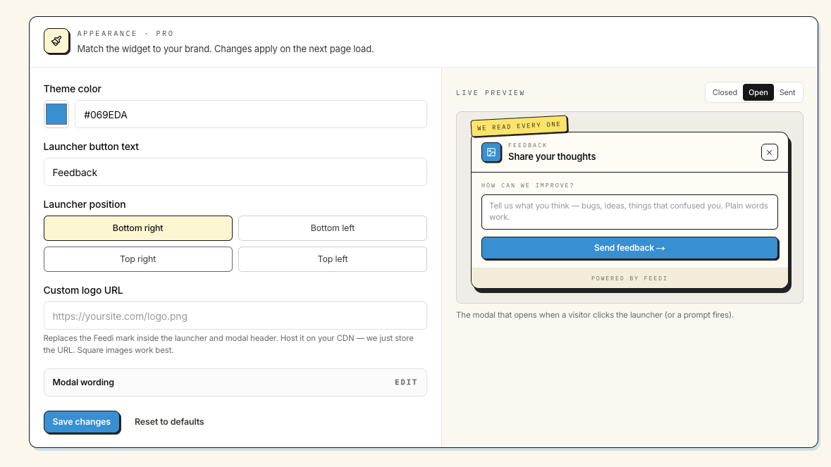Click the 'Share your thoughts' heading

(552, 157)
